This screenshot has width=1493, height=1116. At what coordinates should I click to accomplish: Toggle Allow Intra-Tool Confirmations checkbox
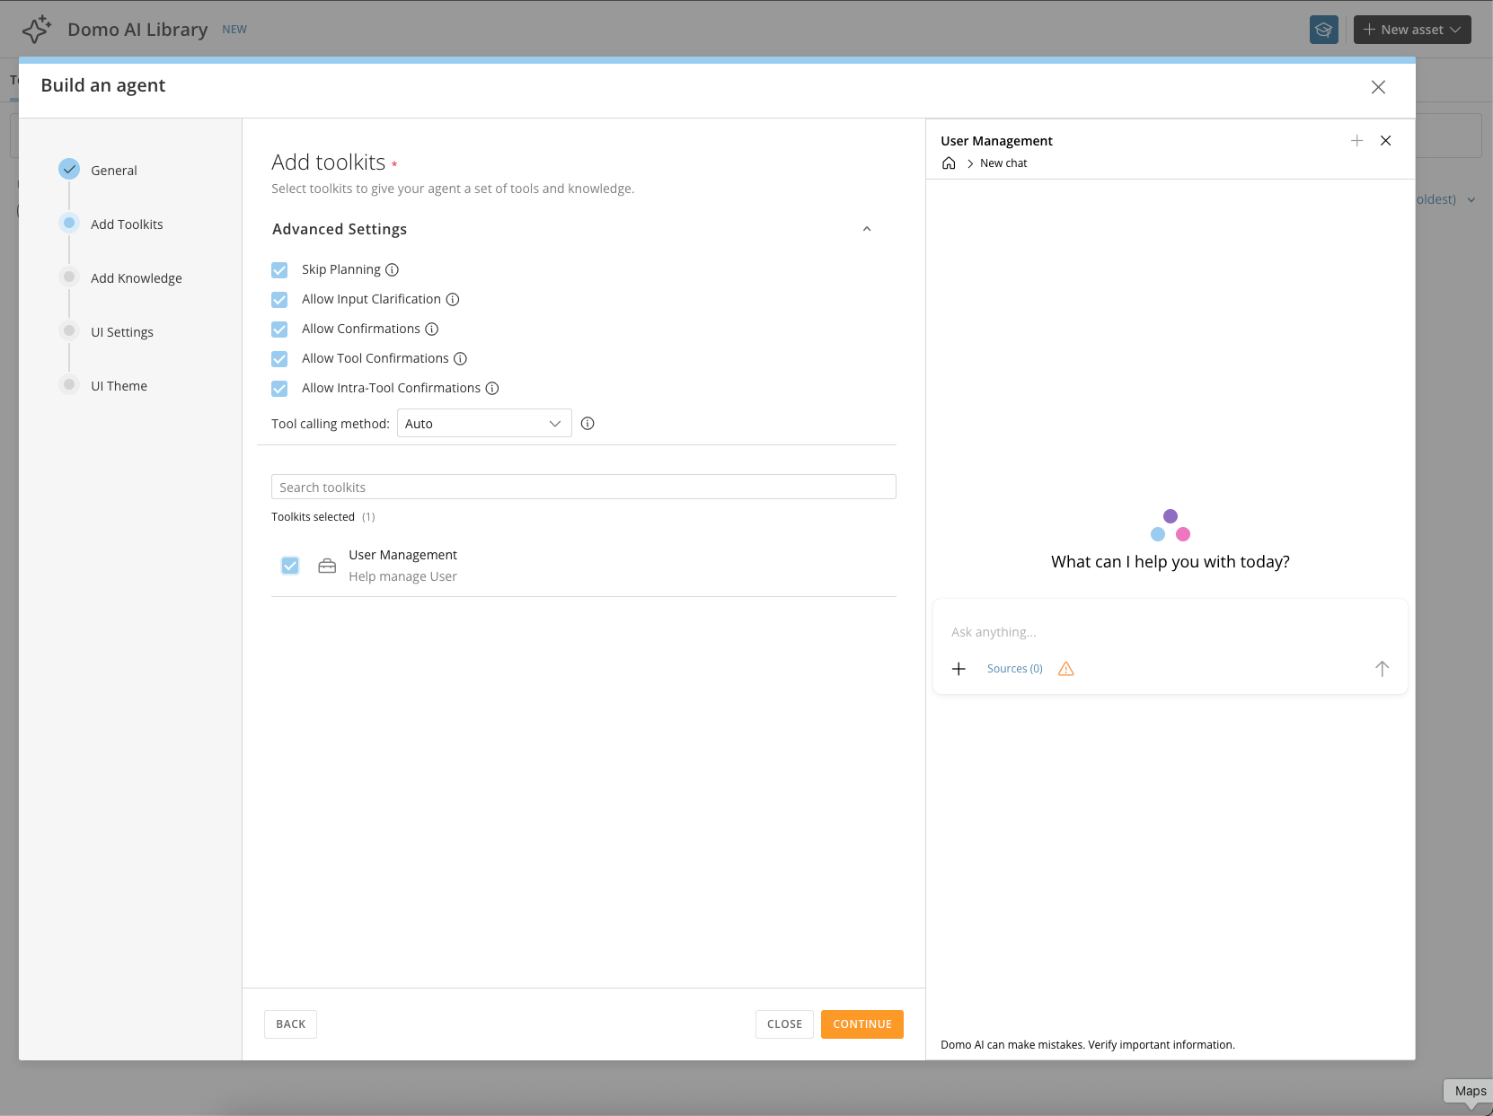(x=279, y=389)
